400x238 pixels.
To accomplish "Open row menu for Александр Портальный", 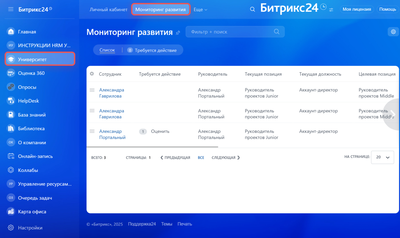I will pos(92,131).
